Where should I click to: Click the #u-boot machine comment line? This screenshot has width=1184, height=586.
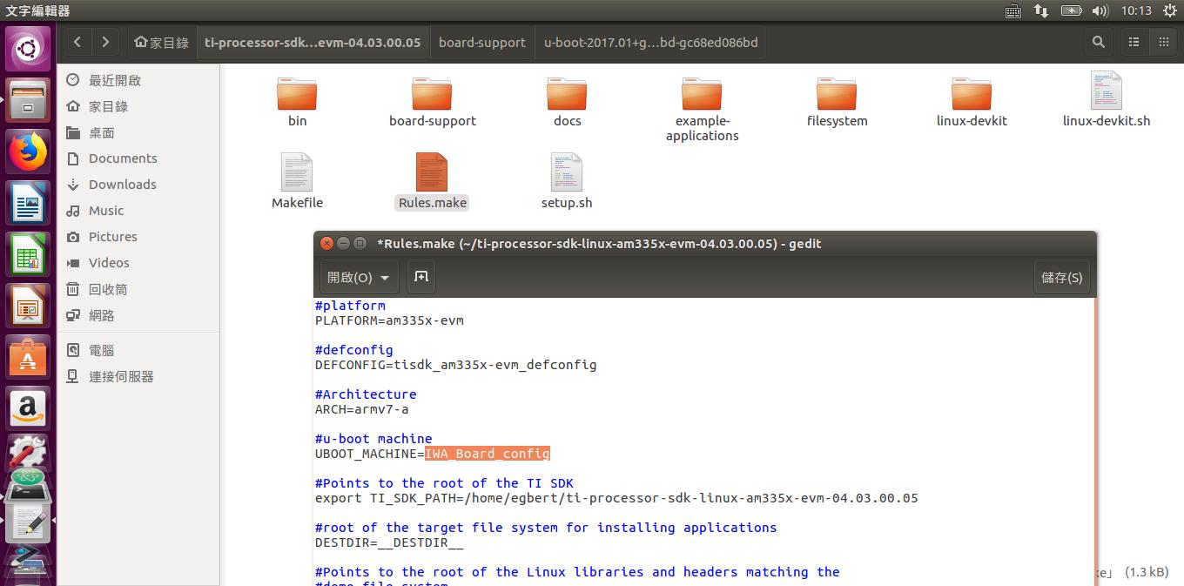[373, 439]
